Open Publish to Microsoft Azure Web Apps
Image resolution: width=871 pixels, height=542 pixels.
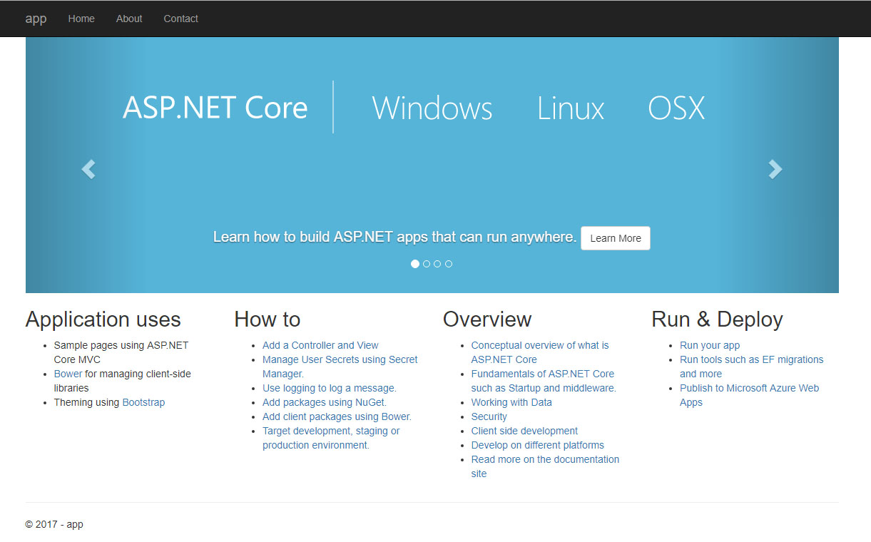click(x=749, y=395)
